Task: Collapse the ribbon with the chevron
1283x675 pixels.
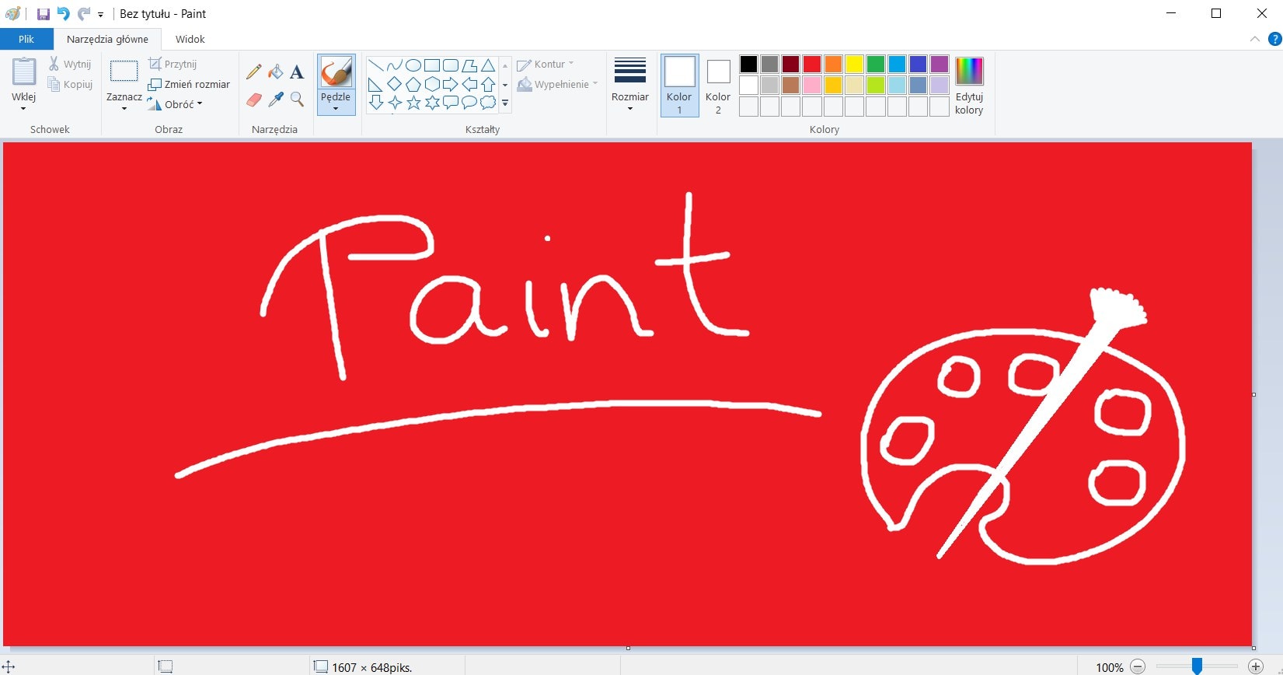Action: [x=1255, y=39]
